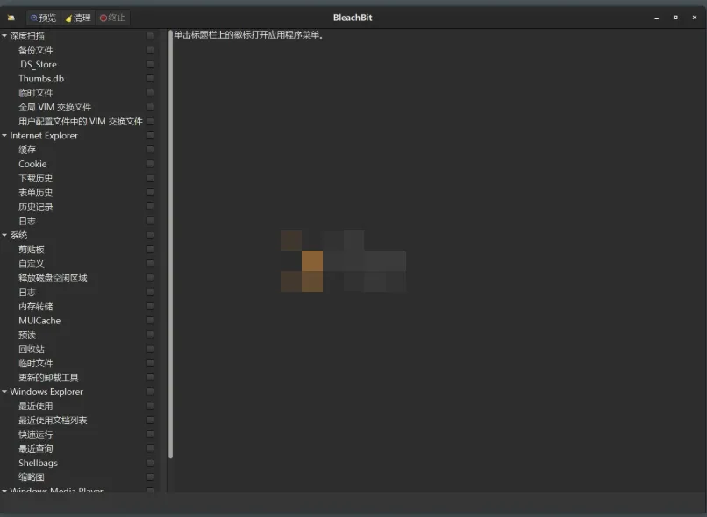Screen dimensions: 707x517
Task: Select the 缩略图 item
Action: [32, 477]
